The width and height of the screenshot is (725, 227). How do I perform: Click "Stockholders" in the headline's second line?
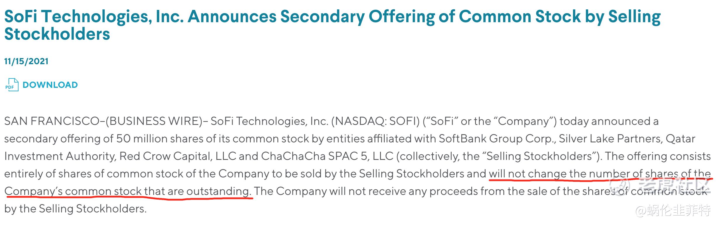tap(57, 34)
